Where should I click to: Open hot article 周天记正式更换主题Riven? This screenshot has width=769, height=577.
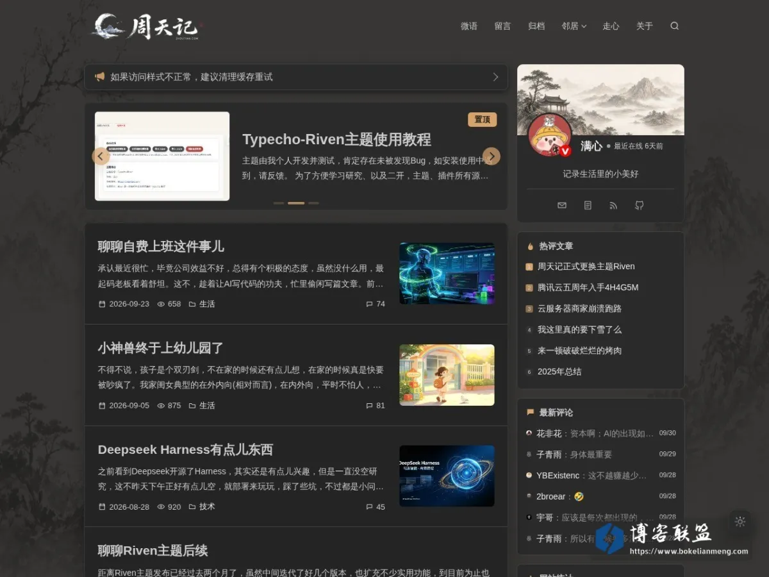586,267
